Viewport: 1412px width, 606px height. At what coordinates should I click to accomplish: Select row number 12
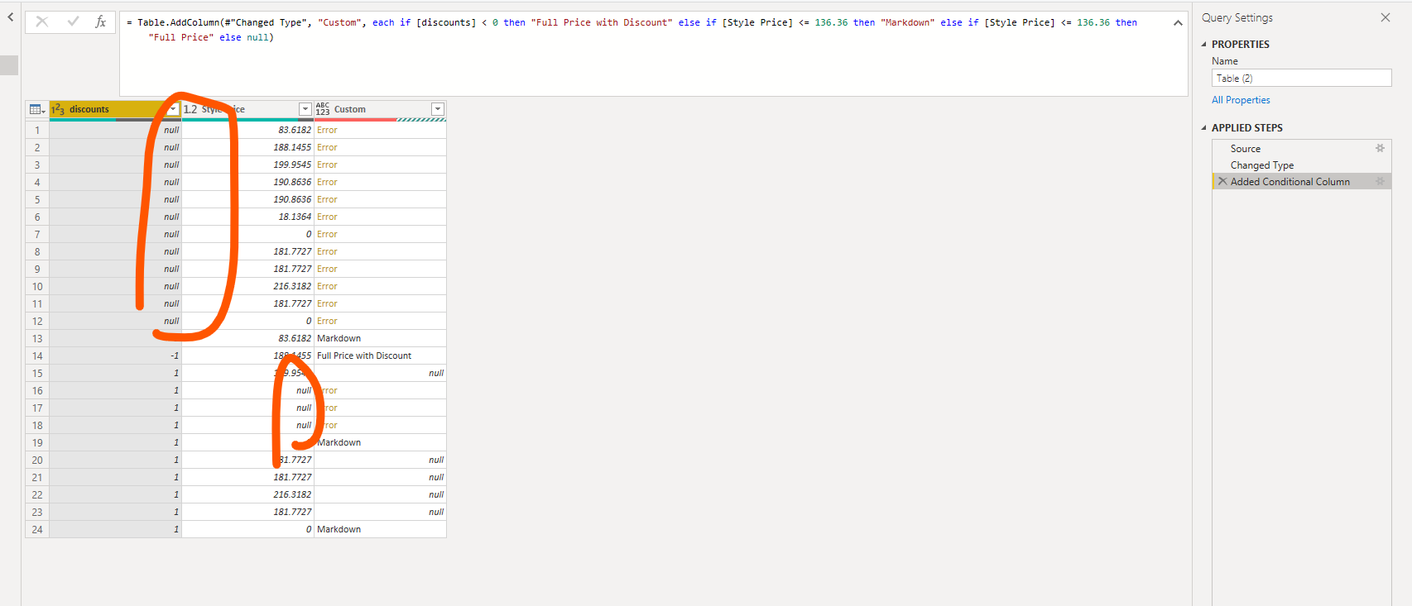pos(37,321)
